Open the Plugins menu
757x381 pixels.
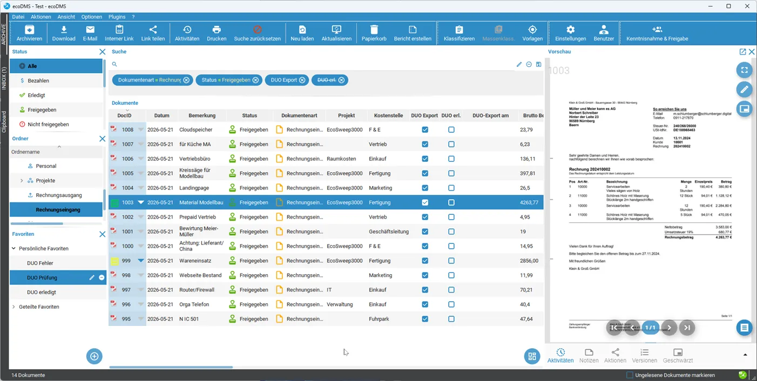(x=117, y=17)
